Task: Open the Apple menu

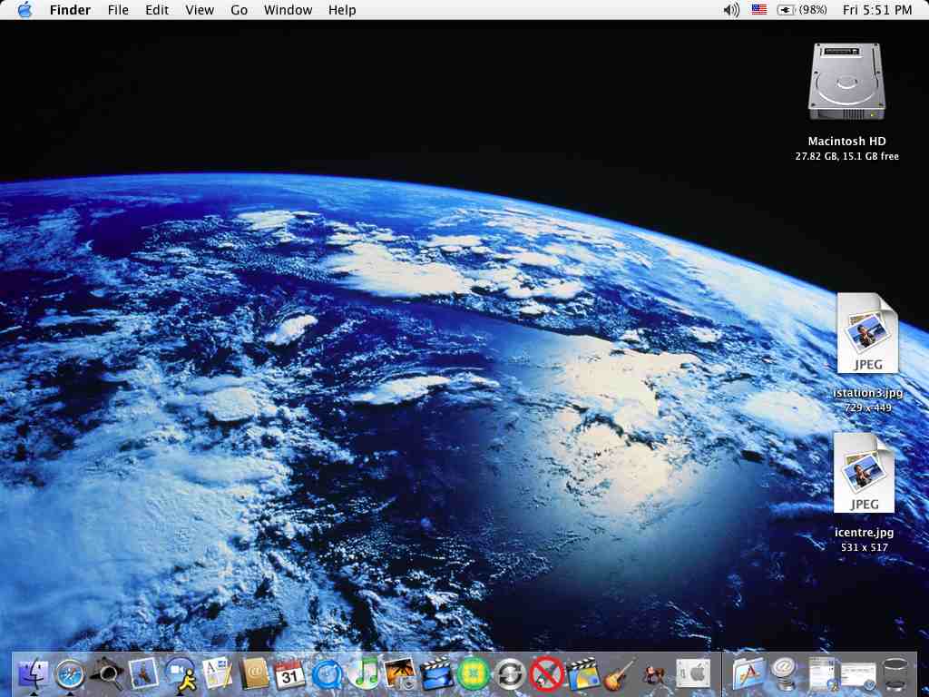Action: coord(24,9)
